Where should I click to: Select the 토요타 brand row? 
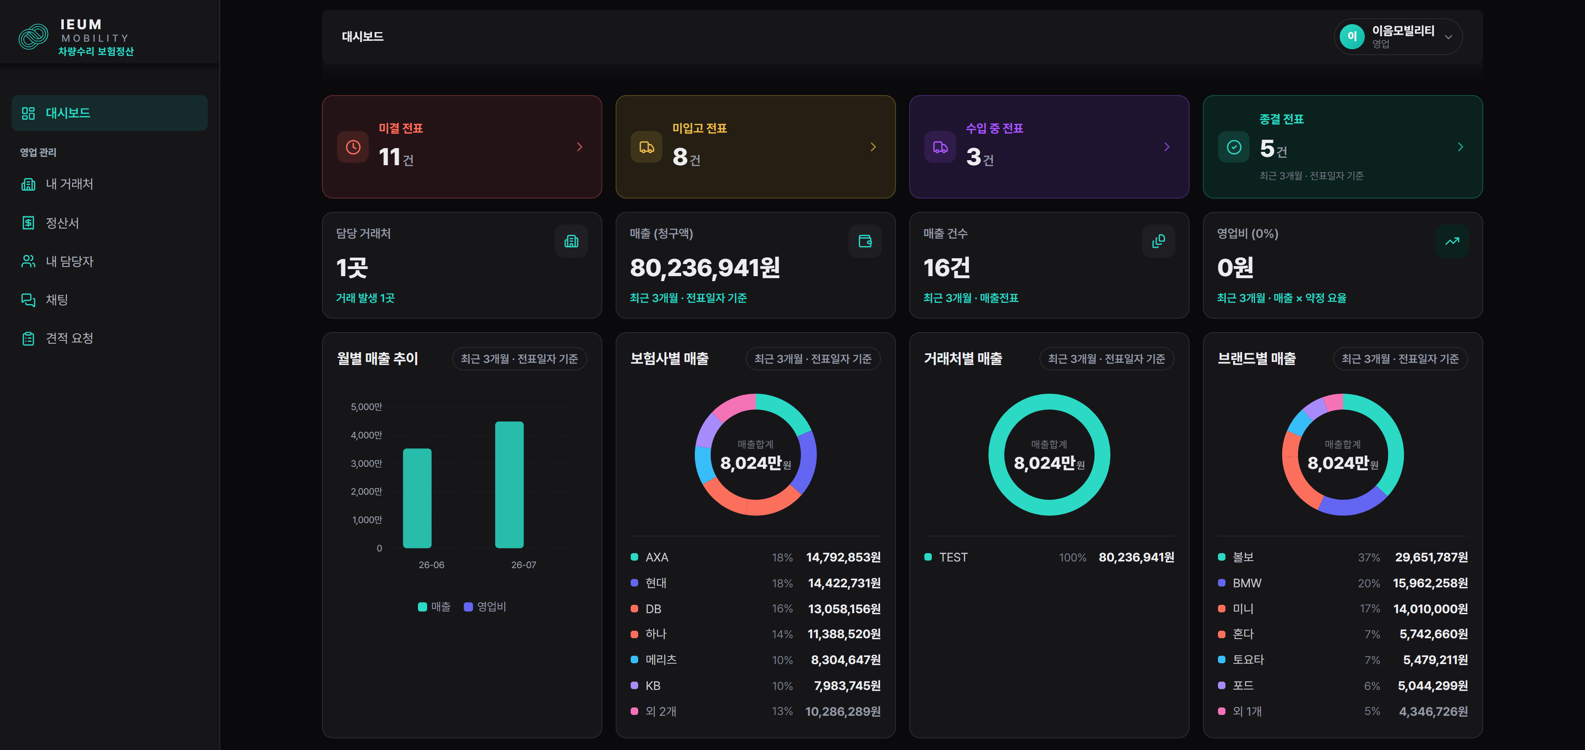pyautogui.click(x=1343, y=659)
